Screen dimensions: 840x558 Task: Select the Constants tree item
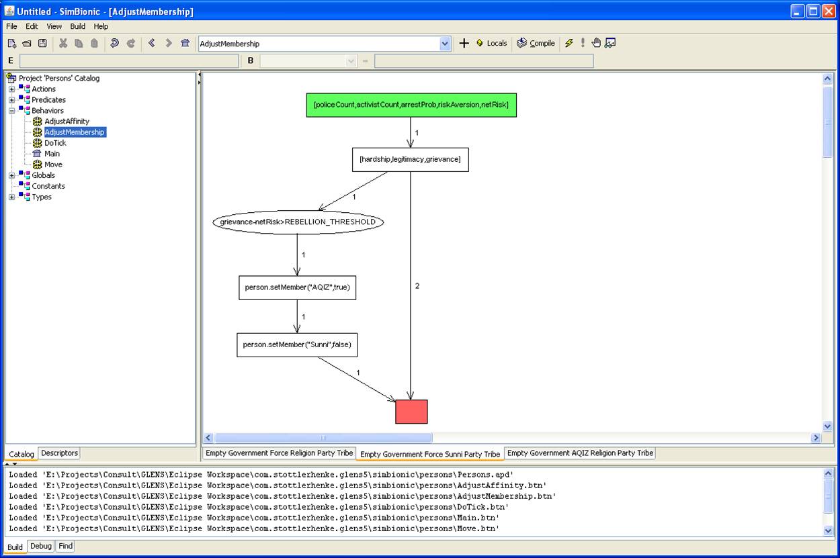[48, 186]
